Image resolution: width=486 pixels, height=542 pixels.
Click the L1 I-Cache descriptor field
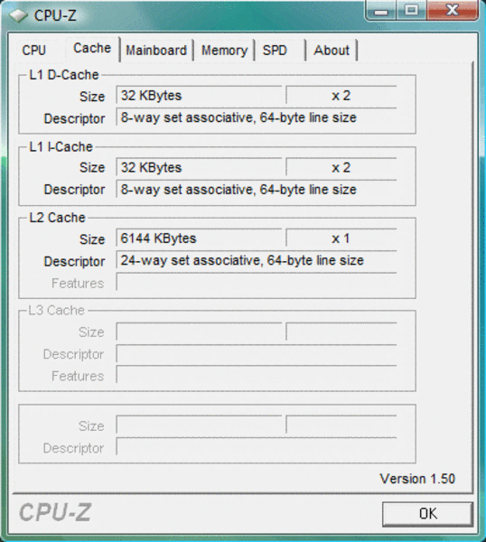(x=257, y=190)
